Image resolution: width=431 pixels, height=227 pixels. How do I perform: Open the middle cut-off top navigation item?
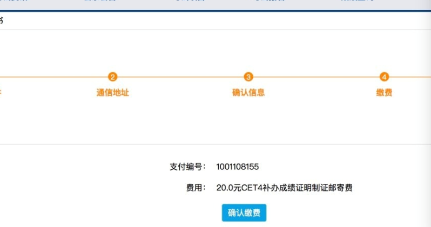point(189,2)
